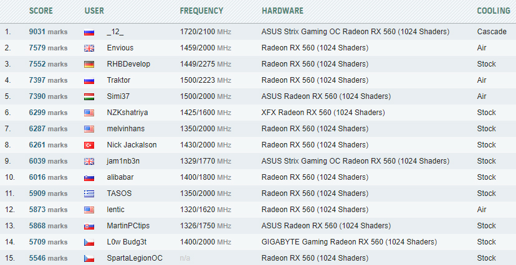Click the US flag beside lentic
This screenshot has width=516, height=265.
(x=89, y=210)
